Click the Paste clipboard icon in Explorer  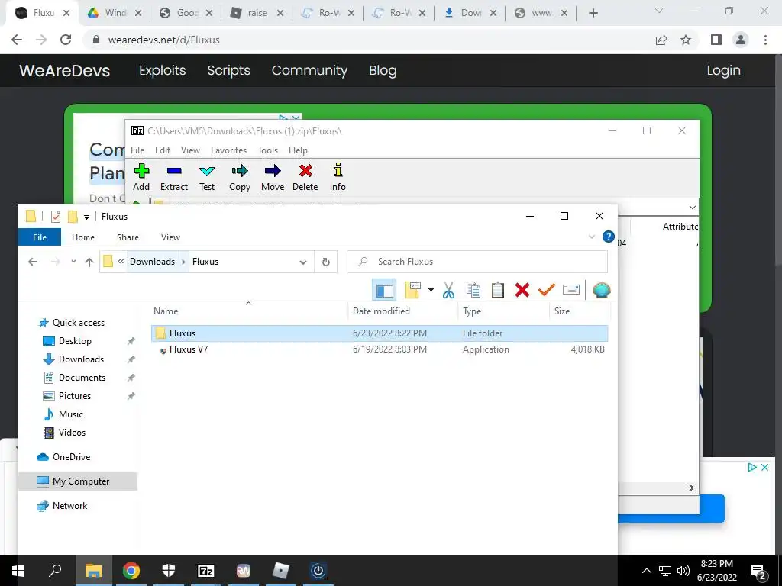coord(497,290)
